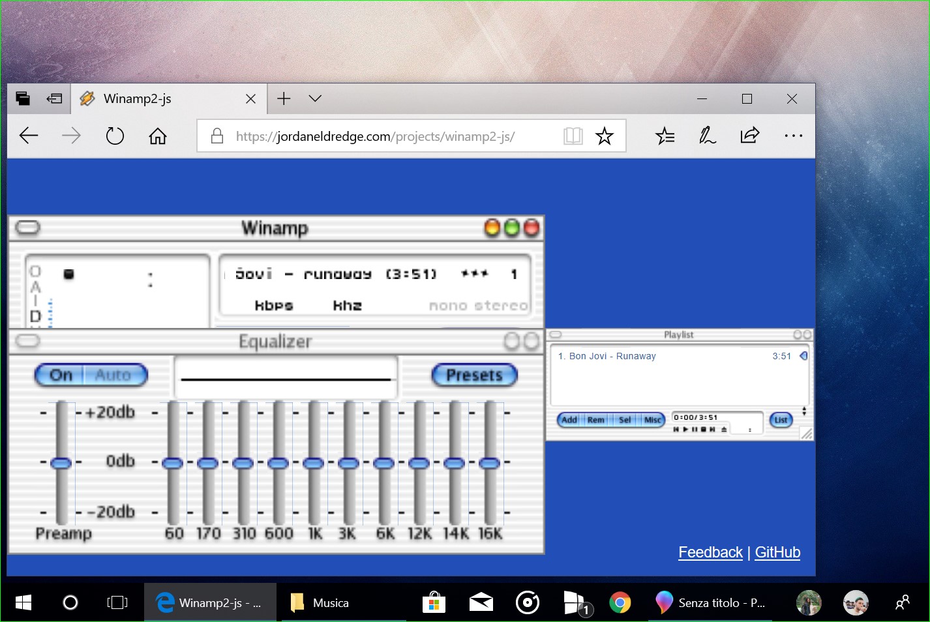The width and height of the screenshot is (930, 622).
Task: Click the 310 Hz band slider handle
Action: [x=243, y=463]
